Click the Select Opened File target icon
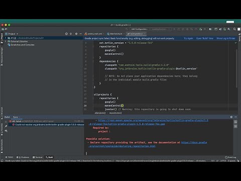The height and width of the screenshot is (181, 241). [66, 34]
